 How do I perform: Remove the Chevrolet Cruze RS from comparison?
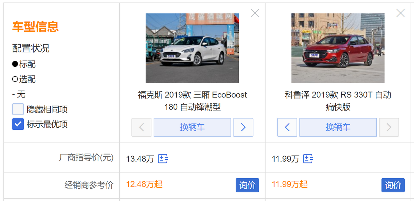click(x=401, y=13)
